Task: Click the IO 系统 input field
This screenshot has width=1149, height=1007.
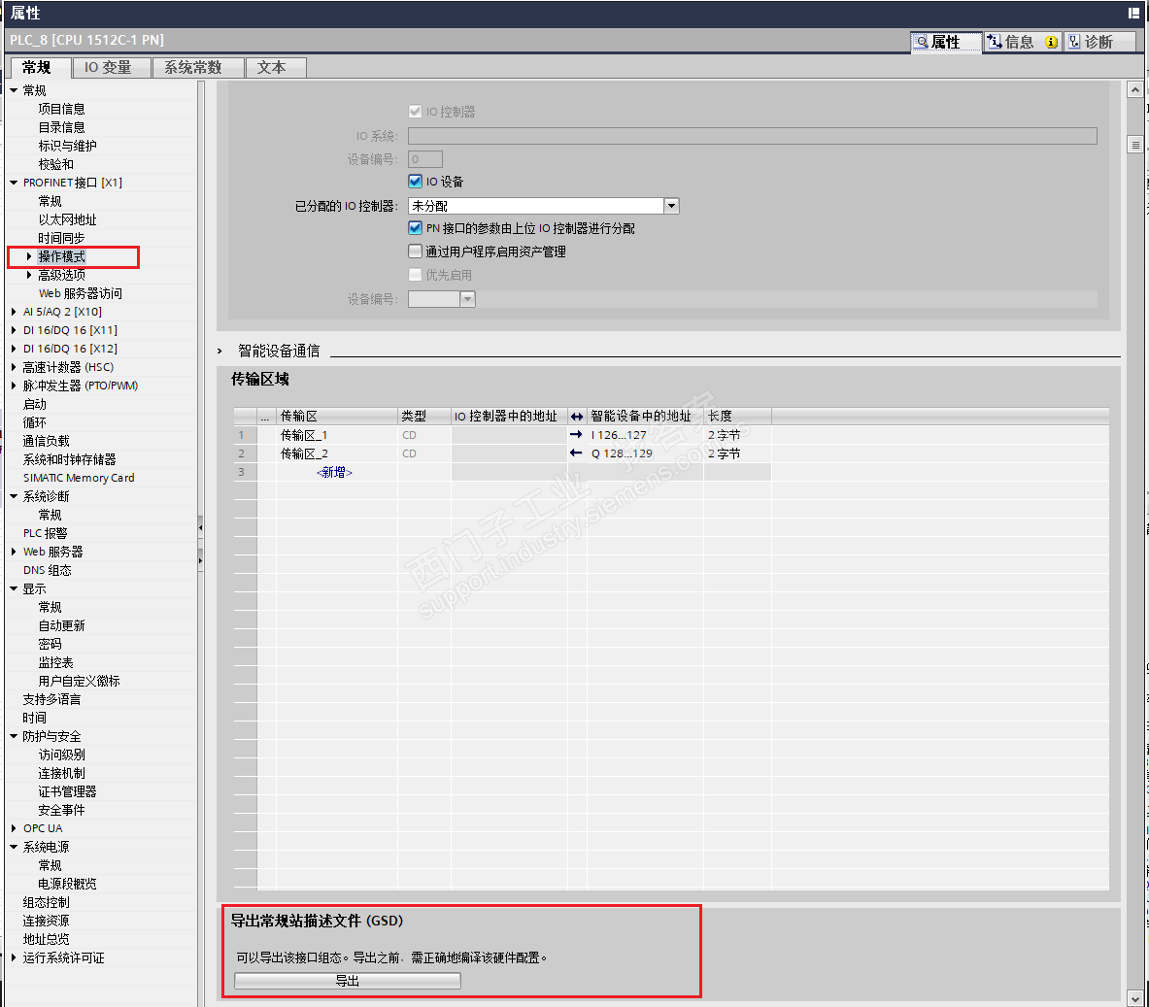Action: tap(753, 136)
